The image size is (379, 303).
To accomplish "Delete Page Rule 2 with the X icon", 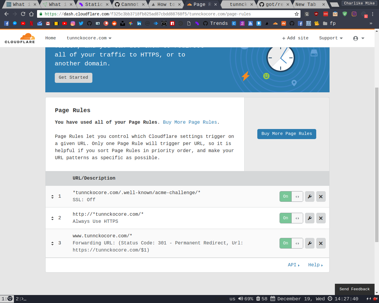I will pos(321,218).
